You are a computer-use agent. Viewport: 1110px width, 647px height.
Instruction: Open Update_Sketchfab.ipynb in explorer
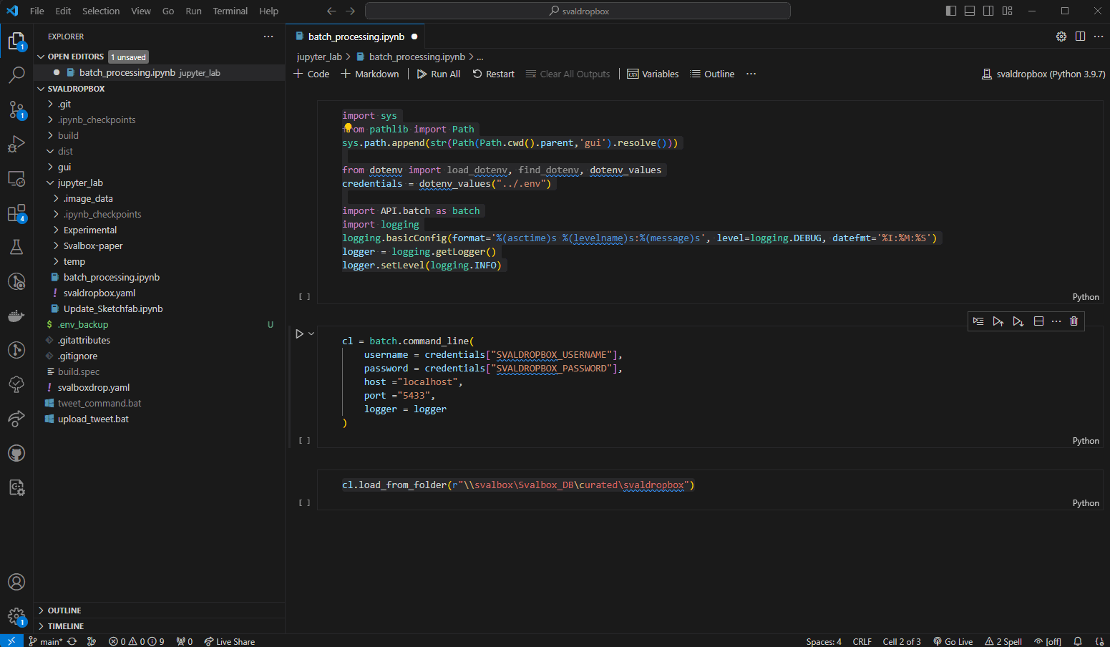(113, 308)
